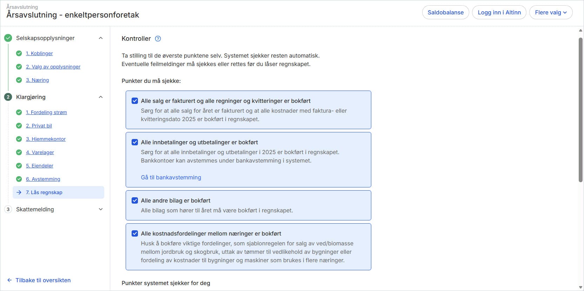Toggle 'Alle innbetalinger og utbetalinger er bokført' checkbox
Image resolution: width=584 pixels, height=291 pixels.
[135, 142]
